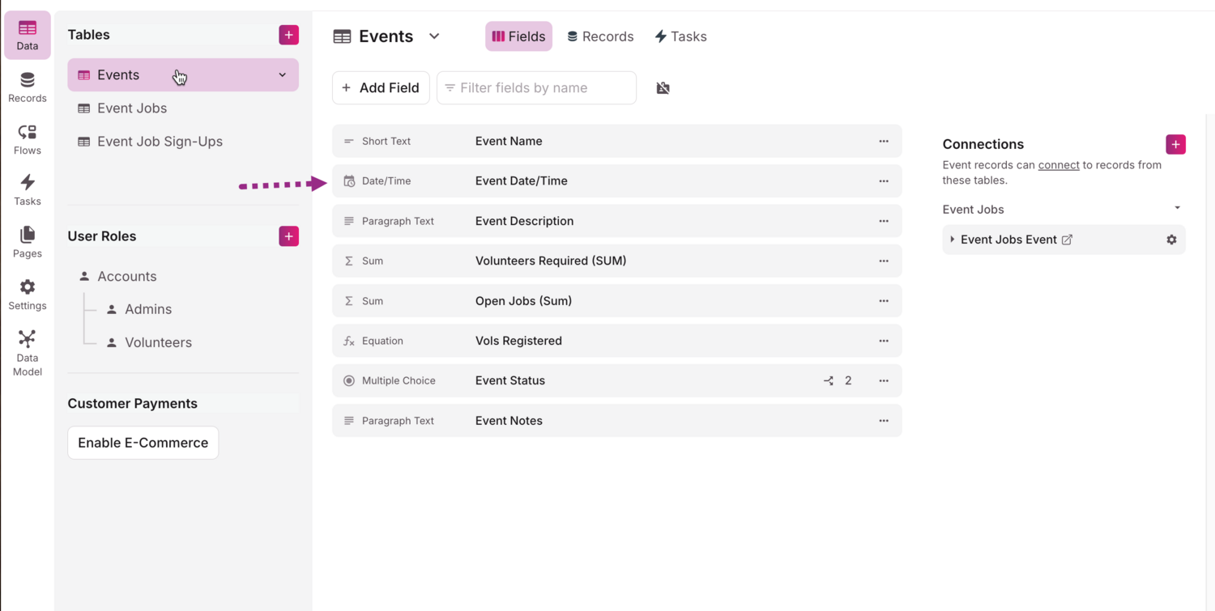Image resolution: width=1215 pixels, height=611 pixels.
Task: Open the Data Model section
Action: (28, 353)
